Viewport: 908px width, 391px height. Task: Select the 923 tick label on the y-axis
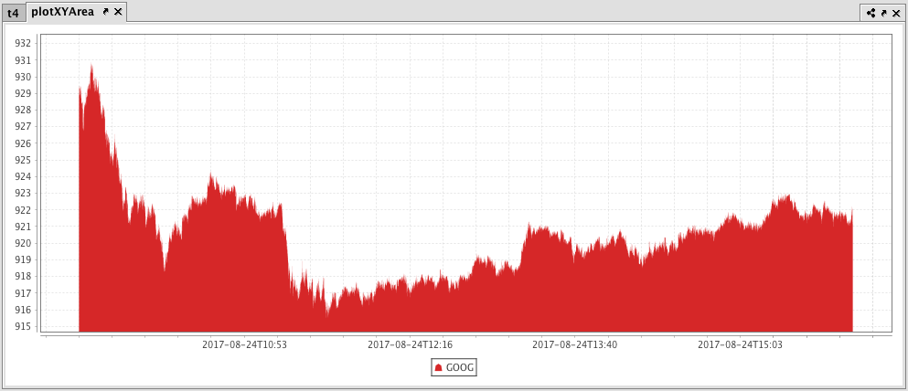point(23,194)
